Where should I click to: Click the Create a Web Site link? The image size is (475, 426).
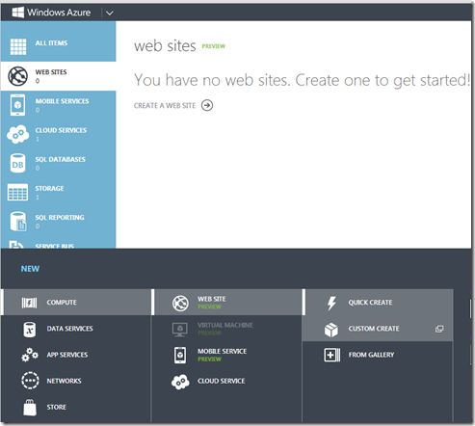coord(165,106)
